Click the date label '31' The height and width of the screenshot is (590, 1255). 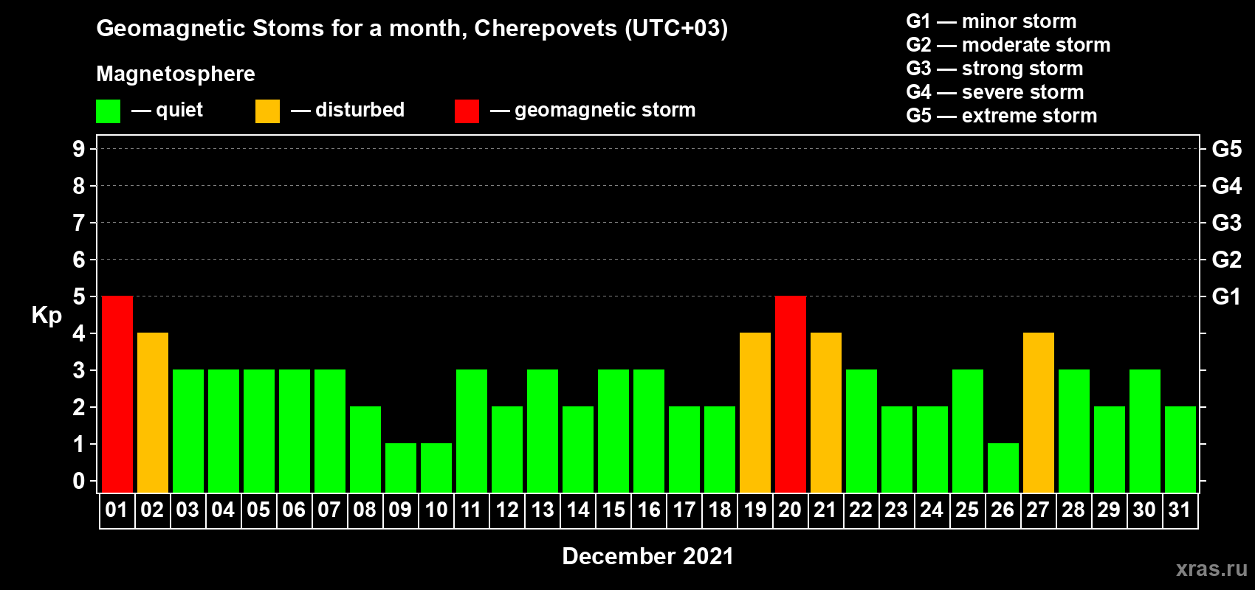1180,510
